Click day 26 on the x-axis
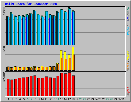The image size is (131, 102). point(104,99)
